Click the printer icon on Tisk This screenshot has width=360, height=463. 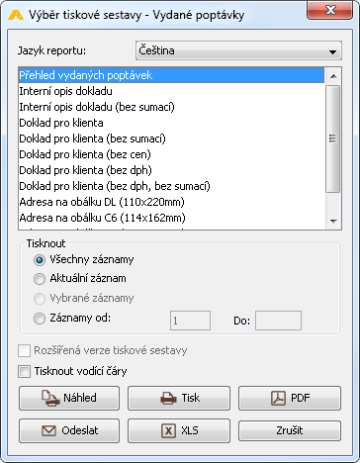tap(168, 399)
